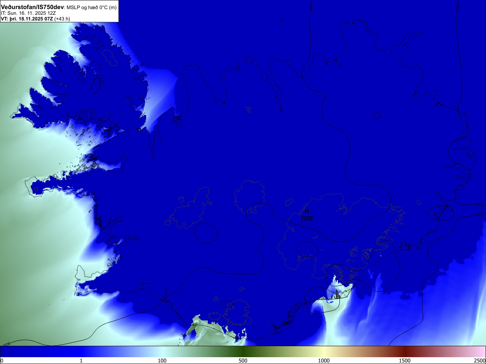Click the '1000' tick label on the colorbar
The image size is (486, 364).
point(324,361)
